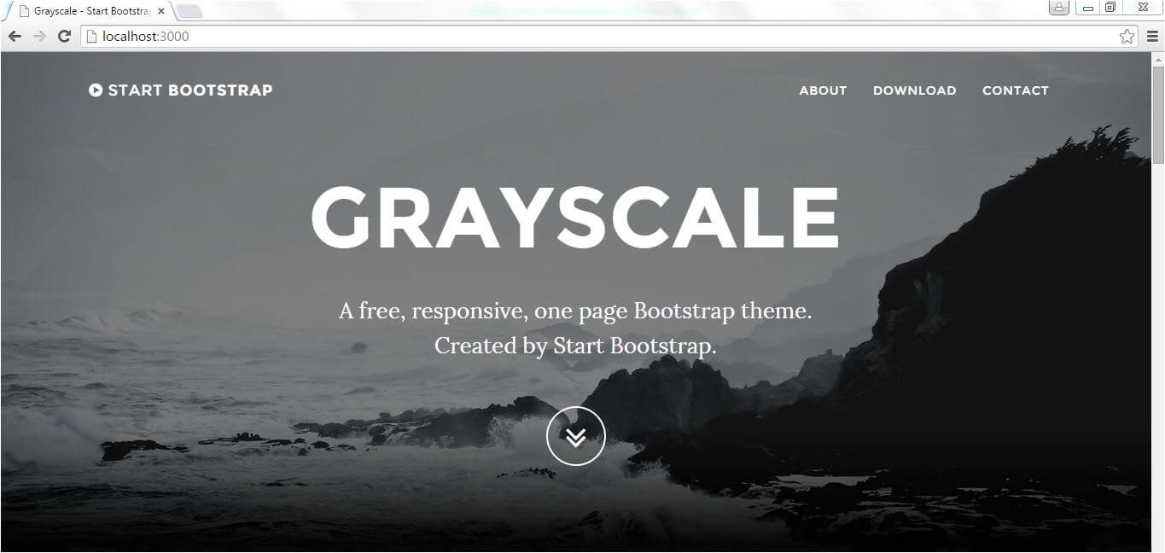Click the scrollbar up arrow
Viewport: 1165px width, 553px height.
click(1158, 58)
